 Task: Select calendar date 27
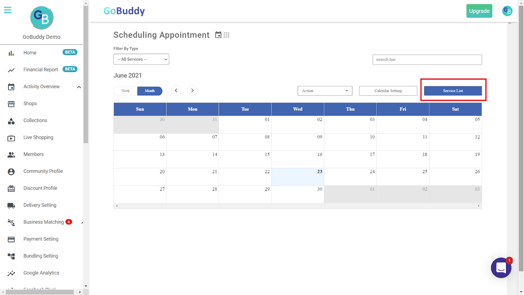pos(140,194)
